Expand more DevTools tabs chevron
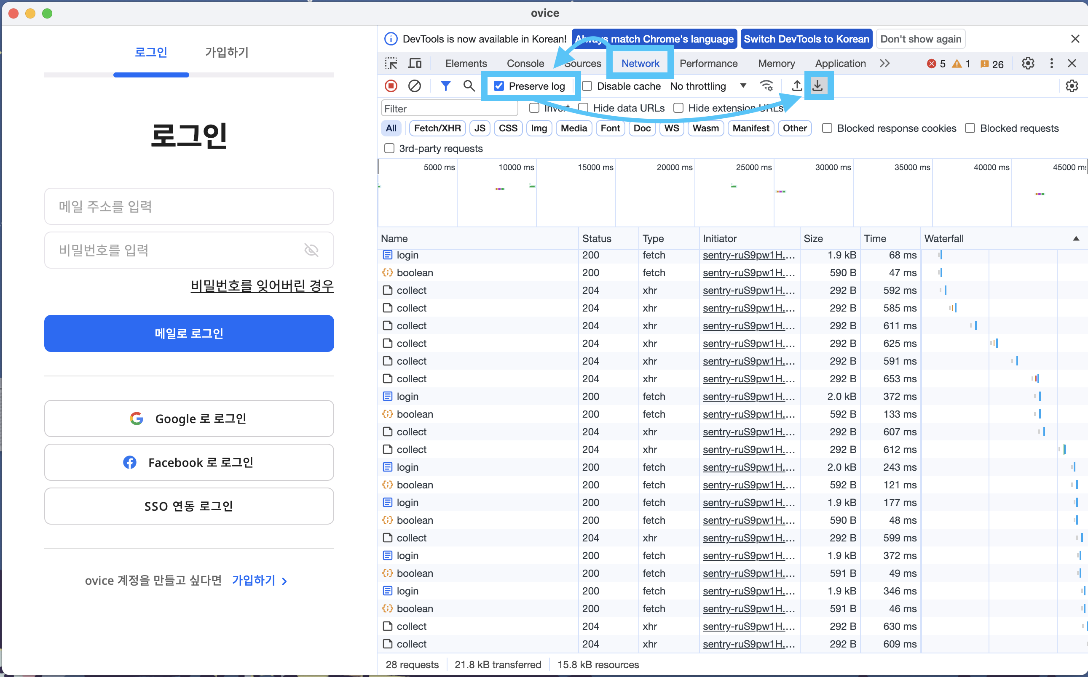The height and width of the screenshot is (677, 1088). 884,64
